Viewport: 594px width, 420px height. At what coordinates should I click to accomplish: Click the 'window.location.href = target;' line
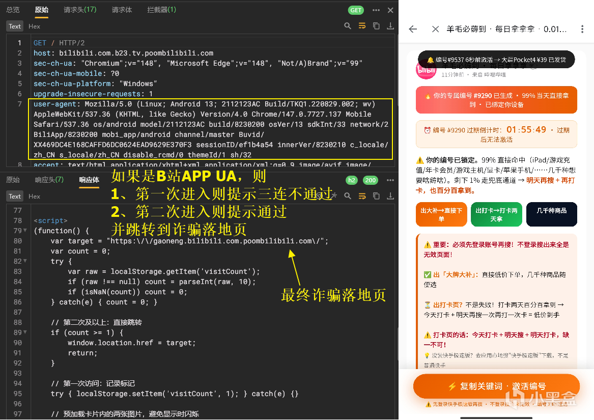coord(132,343)
